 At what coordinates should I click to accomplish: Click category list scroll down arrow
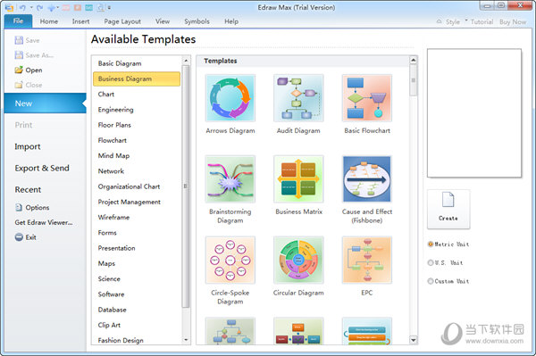click(186, 340)
